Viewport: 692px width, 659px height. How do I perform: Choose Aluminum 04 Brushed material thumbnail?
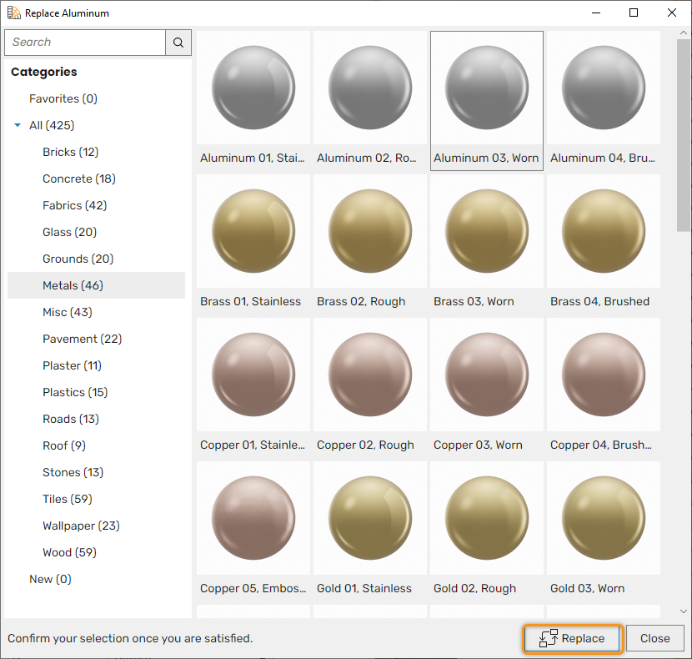tap(604, 88)
